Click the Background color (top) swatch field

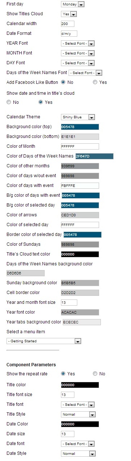coord(80,127)
